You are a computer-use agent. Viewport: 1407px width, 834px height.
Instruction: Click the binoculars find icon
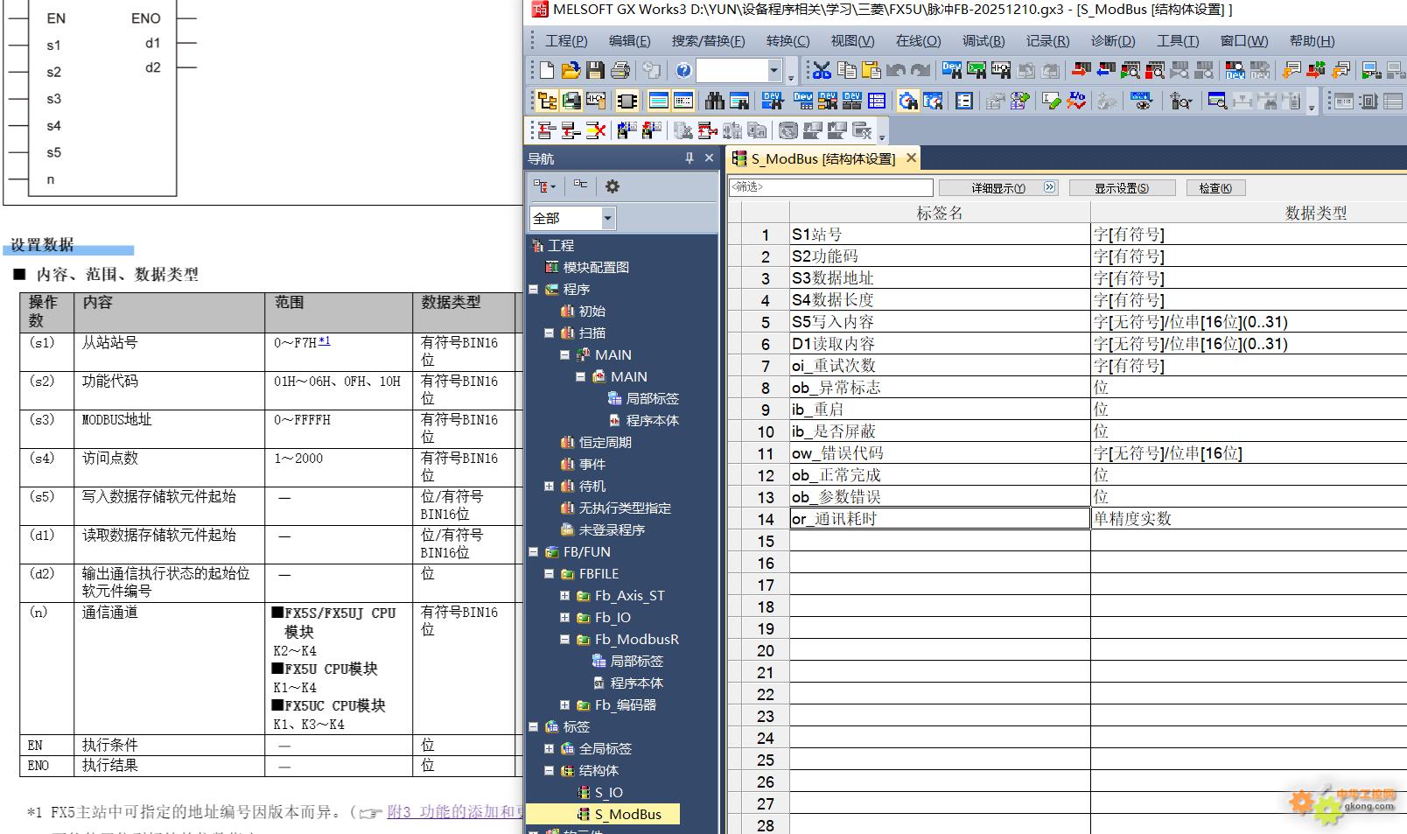[x=715, y=102]
